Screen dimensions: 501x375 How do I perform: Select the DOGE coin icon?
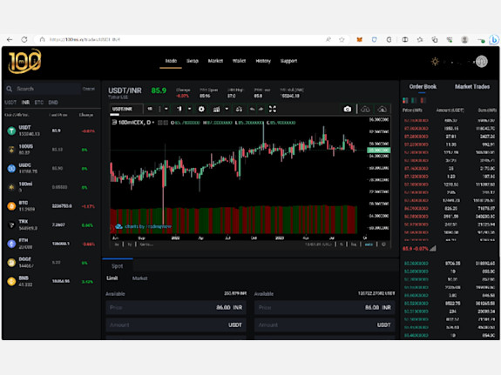tap(11, 263)
